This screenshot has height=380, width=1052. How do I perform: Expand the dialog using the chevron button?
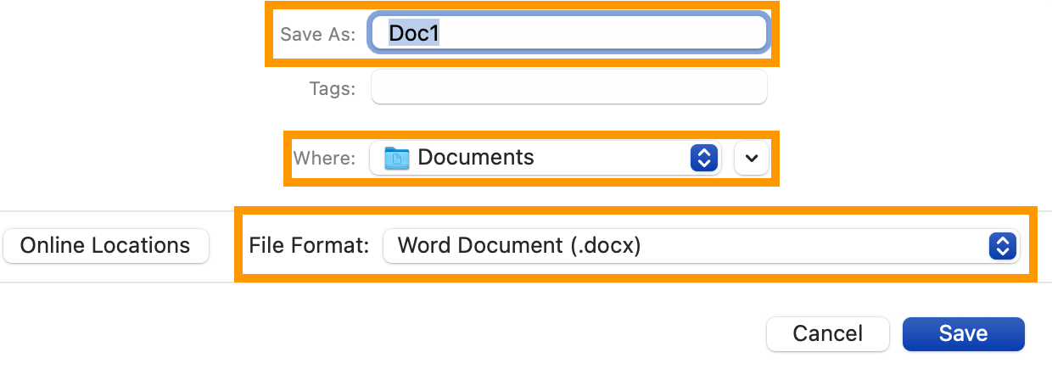pyautogui.click(x=751, y=158)
